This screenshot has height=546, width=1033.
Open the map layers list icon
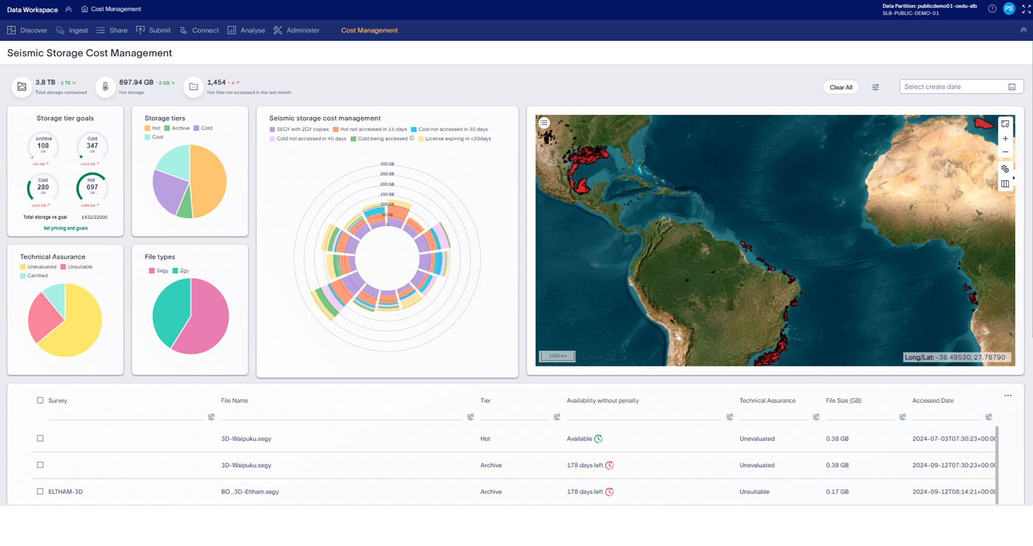[x=544, y=123]
